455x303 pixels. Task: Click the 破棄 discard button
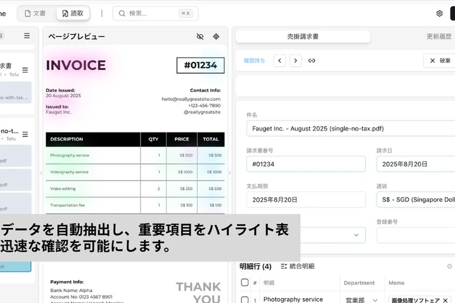point(439,61)
